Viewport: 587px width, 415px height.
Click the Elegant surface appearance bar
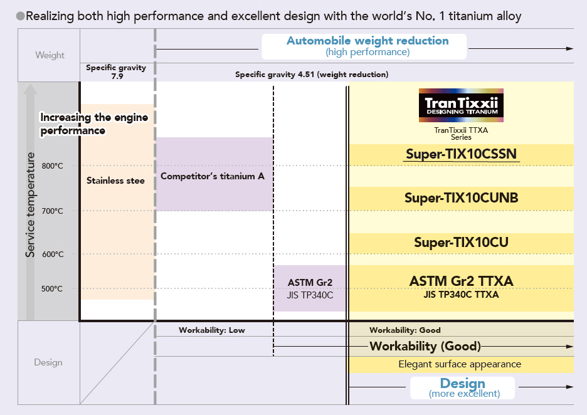(460, 364)
